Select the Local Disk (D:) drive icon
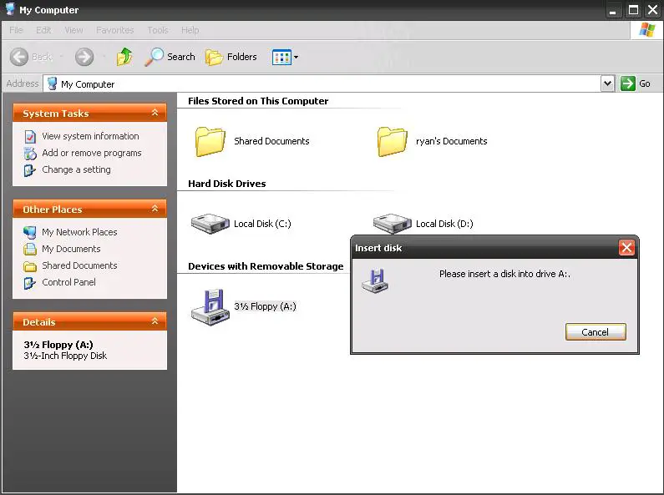The height and width of the screenshot is (495, 664). [392, 222]
